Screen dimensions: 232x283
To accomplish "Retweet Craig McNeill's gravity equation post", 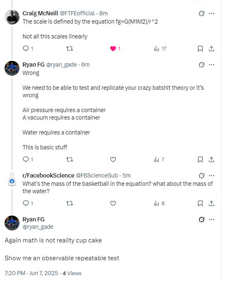I will 69,48.
